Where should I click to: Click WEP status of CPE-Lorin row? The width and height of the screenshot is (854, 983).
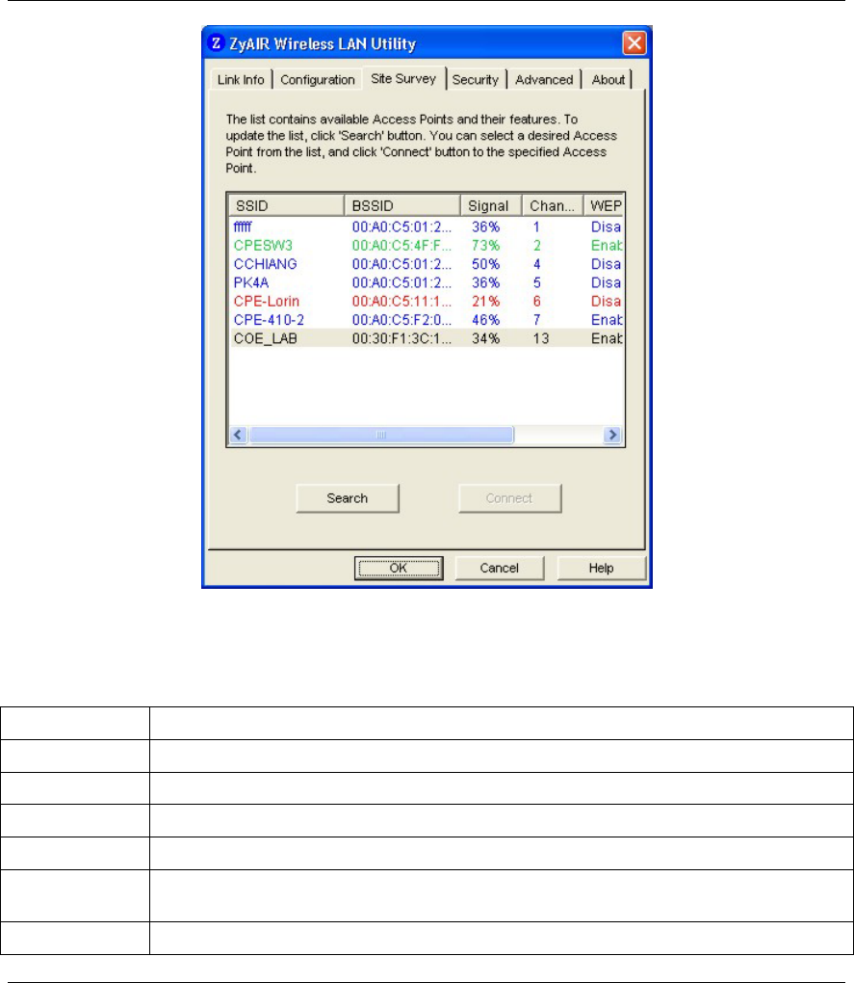click(606, 301)
